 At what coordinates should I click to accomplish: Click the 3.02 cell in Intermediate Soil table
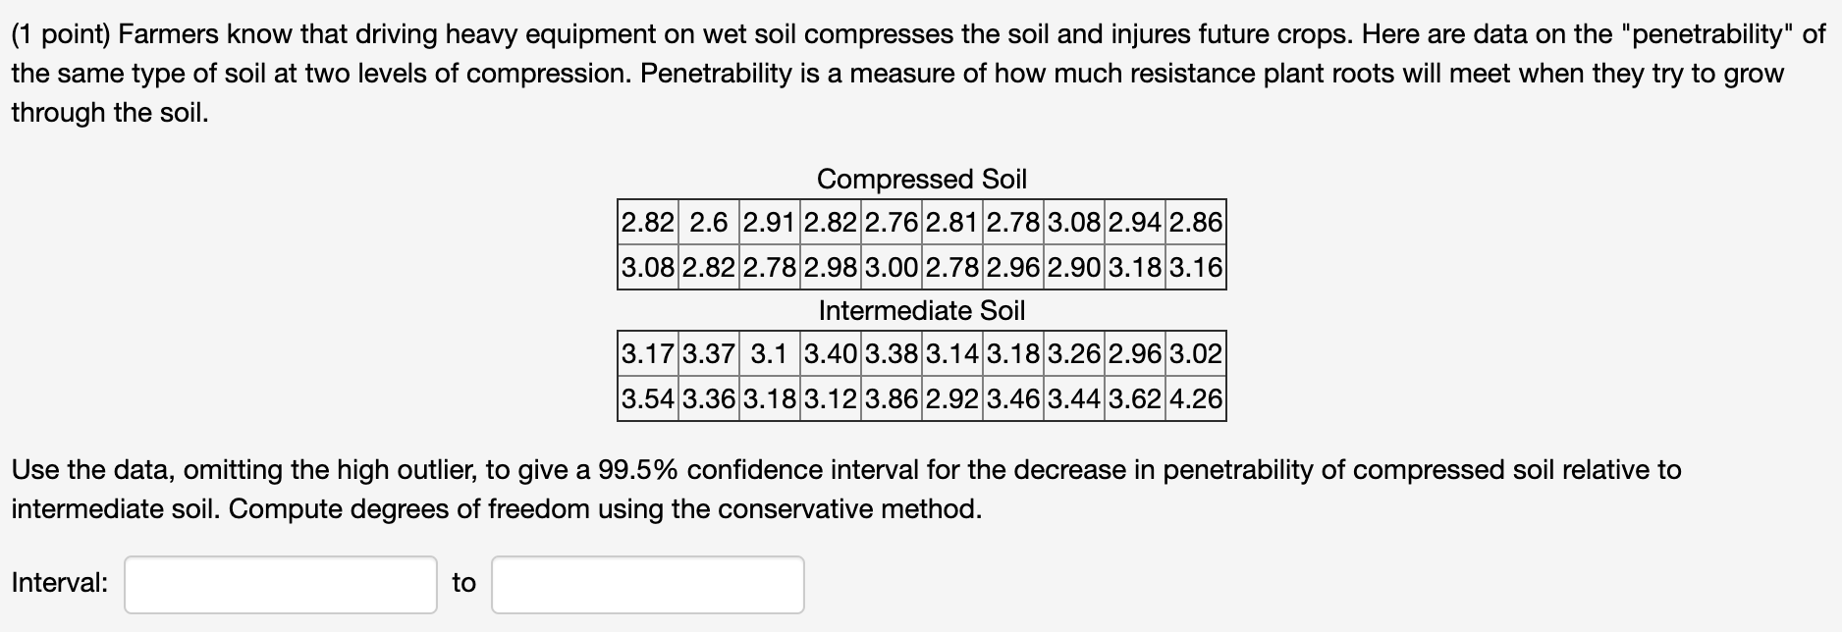(1196, 353)
